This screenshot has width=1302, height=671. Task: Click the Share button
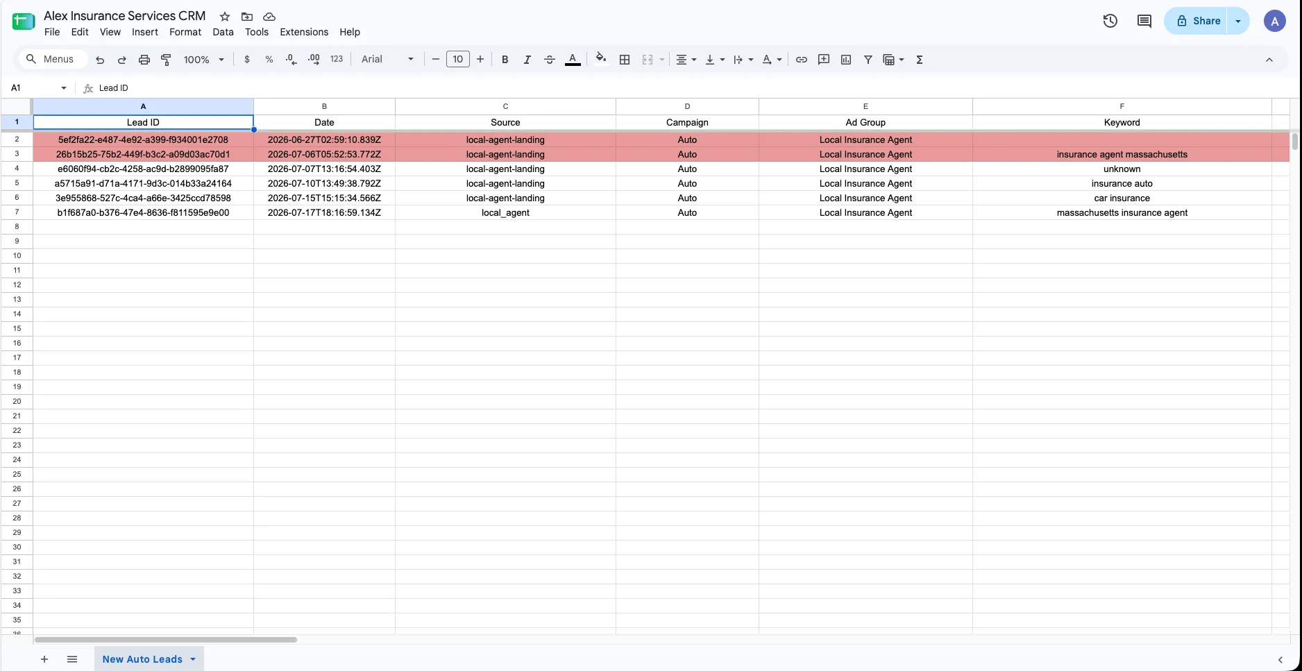click(1197, 21)
